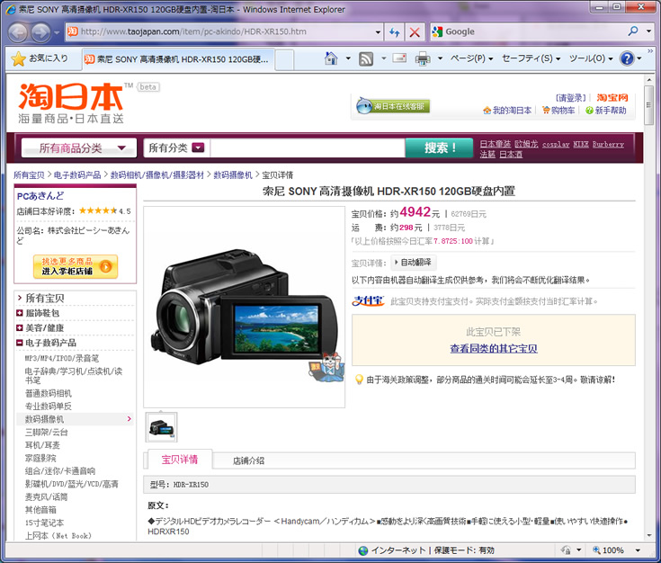Refresh the page using the refresh icon
This screenshot has width=661, height=563.
pyautogui.click(x=395, y=32)
